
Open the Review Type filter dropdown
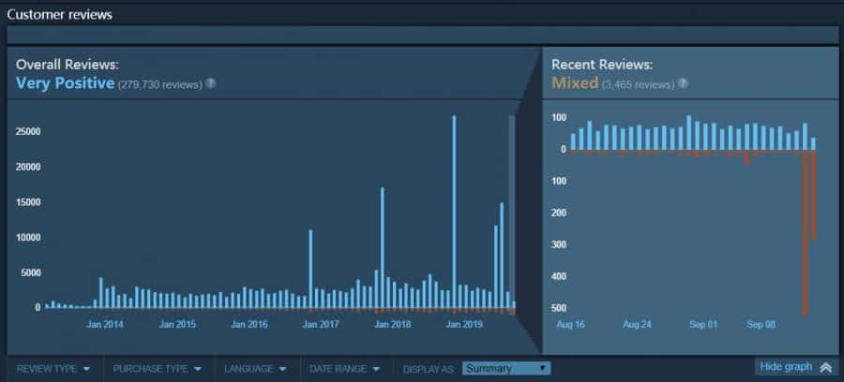point(53,369)
